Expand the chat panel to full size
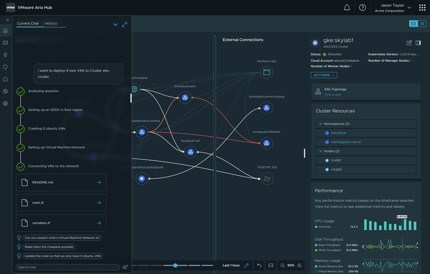 pos(124,24)
